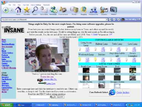Expand the address bar dropdown arrow
The width and height of the screenshot is (142, 107).
(106, 20)
